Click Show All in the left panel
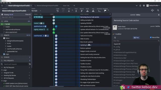The width and height of the screenshot is (161, 90). 28,14
